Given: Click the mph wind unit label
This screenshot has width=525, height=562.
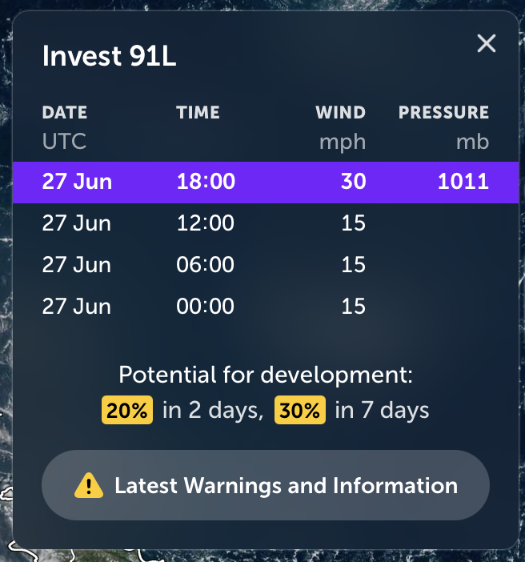Looking at the screenshot, I should 343,142.
